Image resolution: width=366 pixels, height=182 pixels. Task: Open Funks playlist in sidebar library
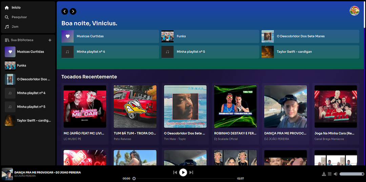(28, 65)
